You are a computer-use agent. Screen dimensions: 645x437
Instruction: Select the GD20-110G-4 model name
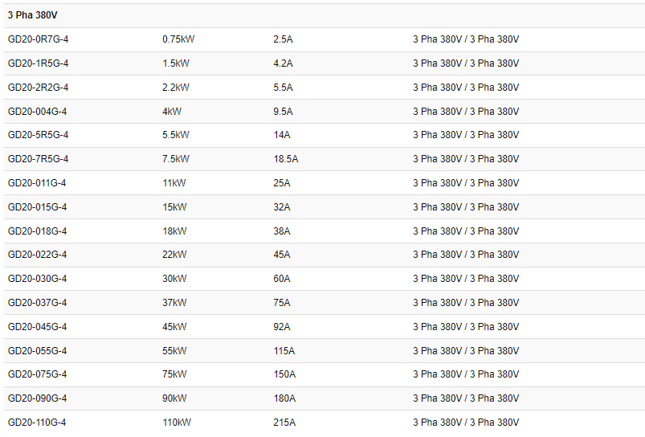[x=37, y=423]
